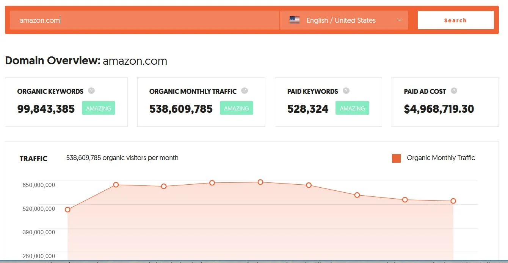The image size is (508, 263).
Task: Click the fourth traffic chart data point
Action: click(212, 183)
